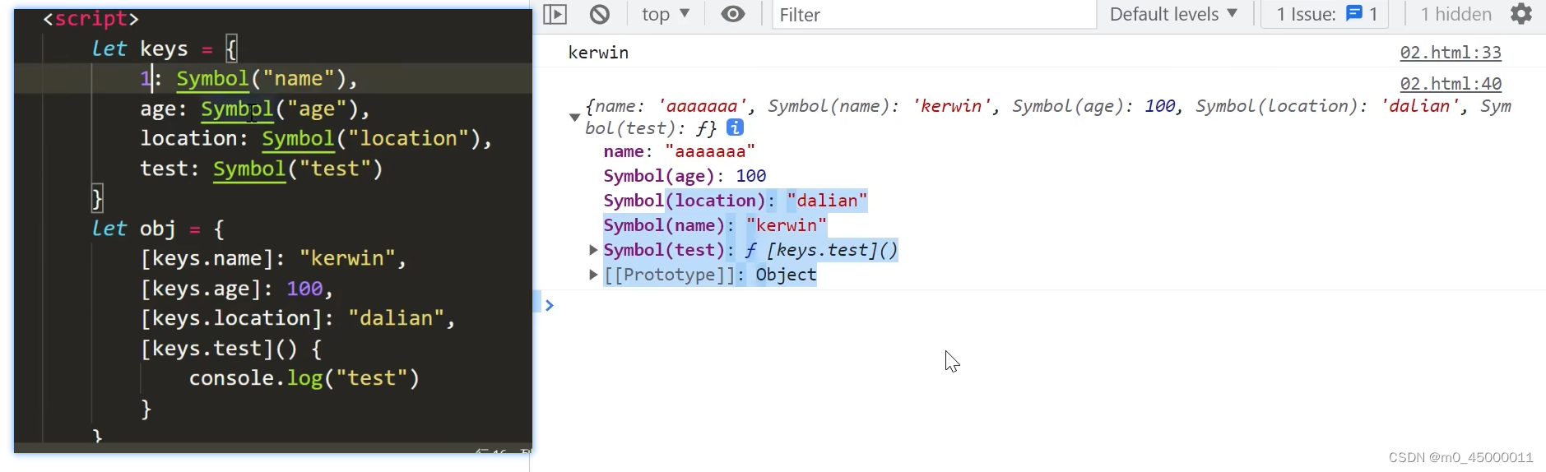The height and width of the screenshot is (472, 1546).
Task: Click the 1 hidden messages label
Action: tap(1455, 14)
